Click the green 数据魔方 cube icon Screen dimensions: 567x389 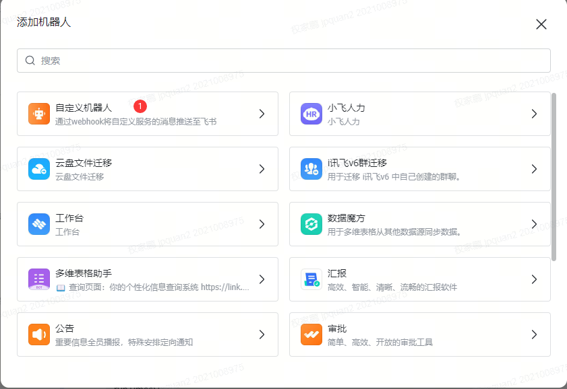click(x=311, y=224)
